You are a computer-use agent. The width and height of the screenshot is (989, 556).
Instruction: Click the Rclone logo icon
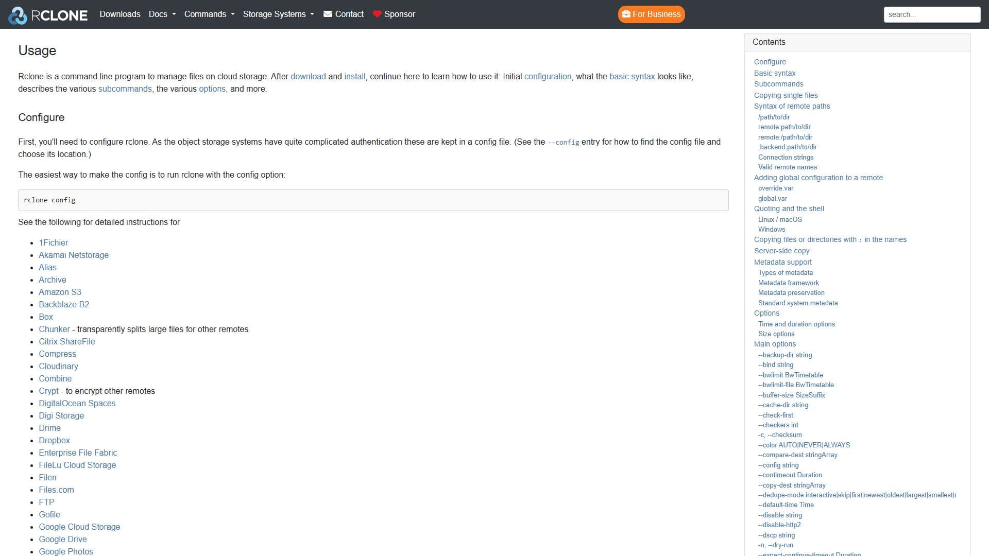click(x=18, y=15)
